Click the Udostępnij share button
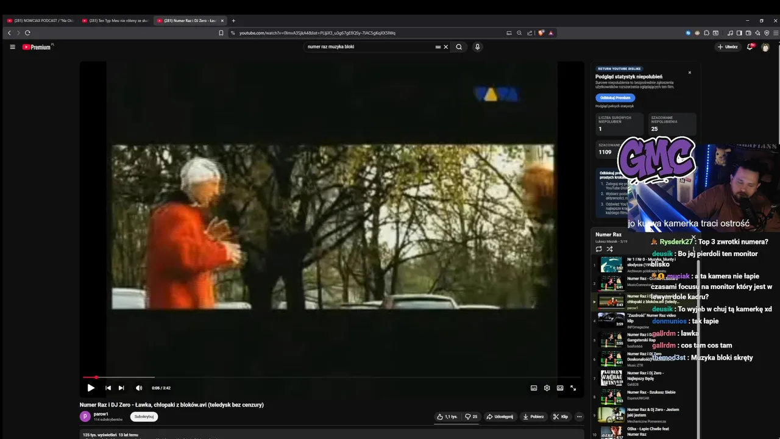 (499, 416)
